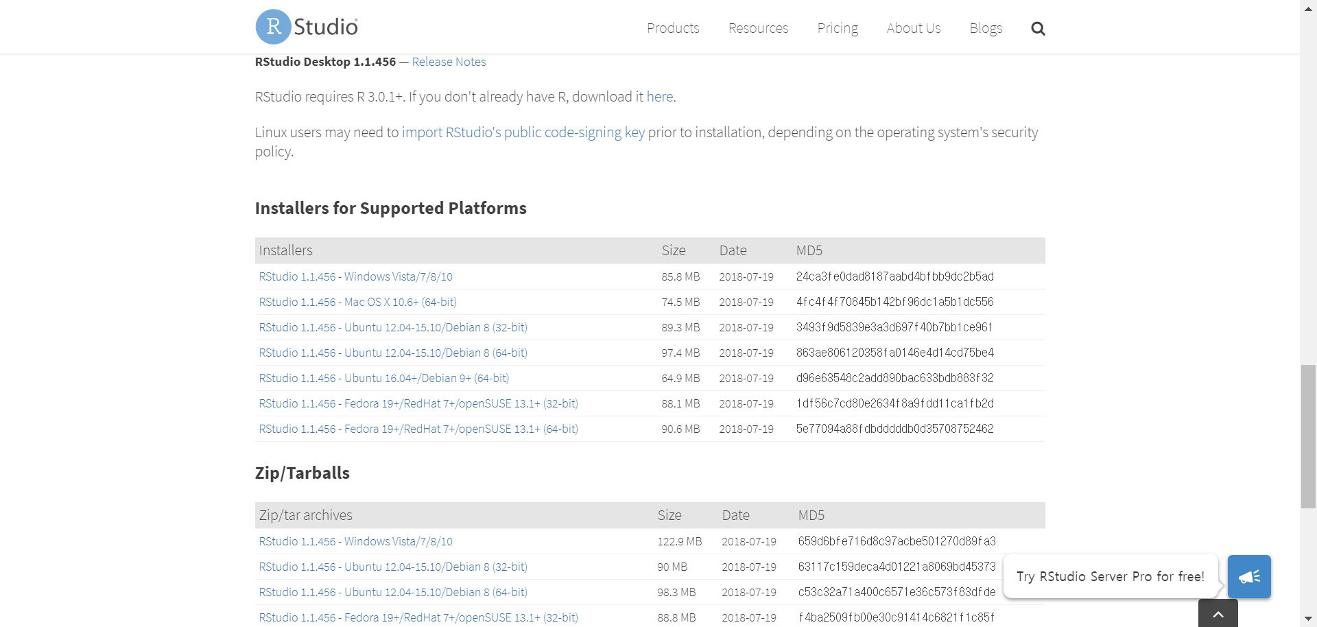Viewport: 1317px width, 627px height.
Task: Select MD5 hash 3493f9d5839e3a3d697f40b7bb1ce961
Action: [894, 327]
